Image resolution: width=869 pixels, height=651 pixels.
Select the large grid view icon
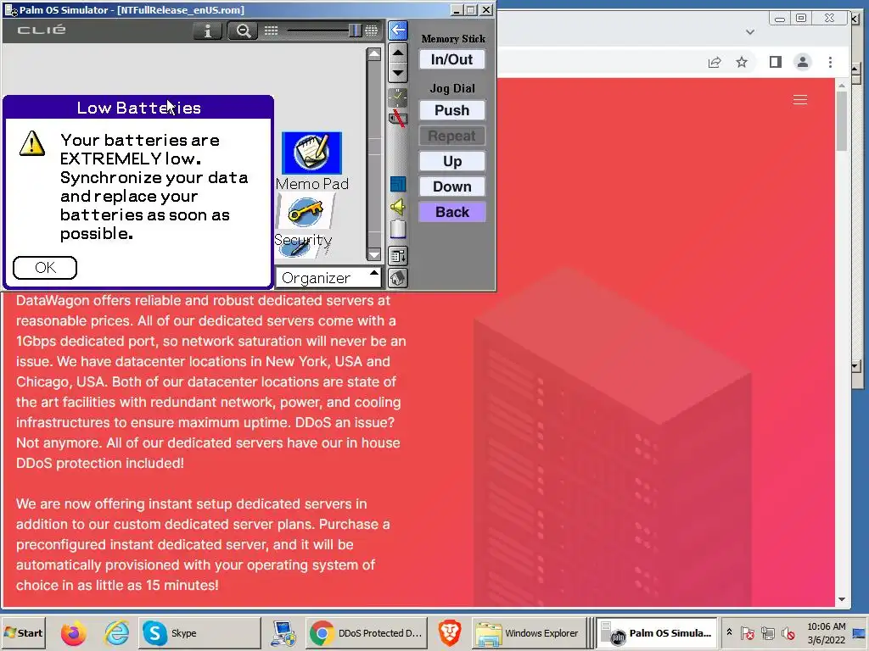click(x=372, y=31)
